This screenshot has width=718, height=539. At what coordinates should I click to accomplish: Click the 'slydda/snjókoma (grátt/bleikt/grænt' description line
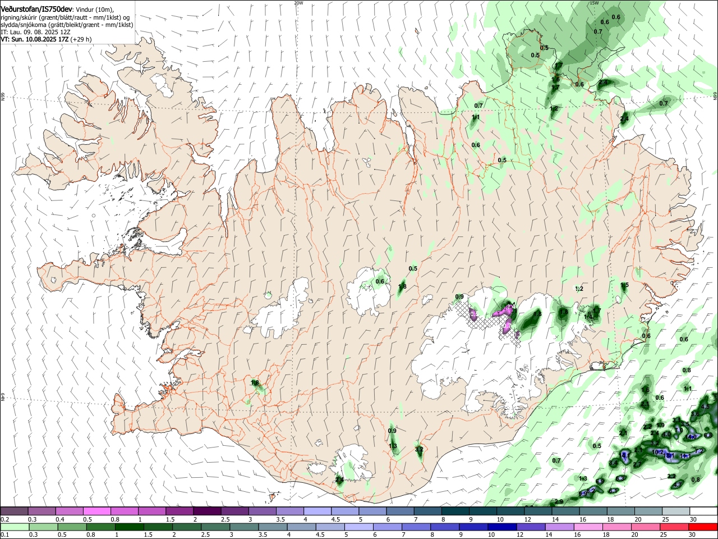(67, 25)
